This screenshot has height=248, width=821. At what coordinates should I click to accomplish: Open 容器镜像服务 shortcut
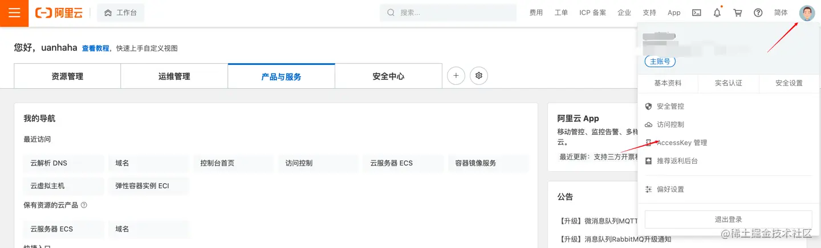489,163
